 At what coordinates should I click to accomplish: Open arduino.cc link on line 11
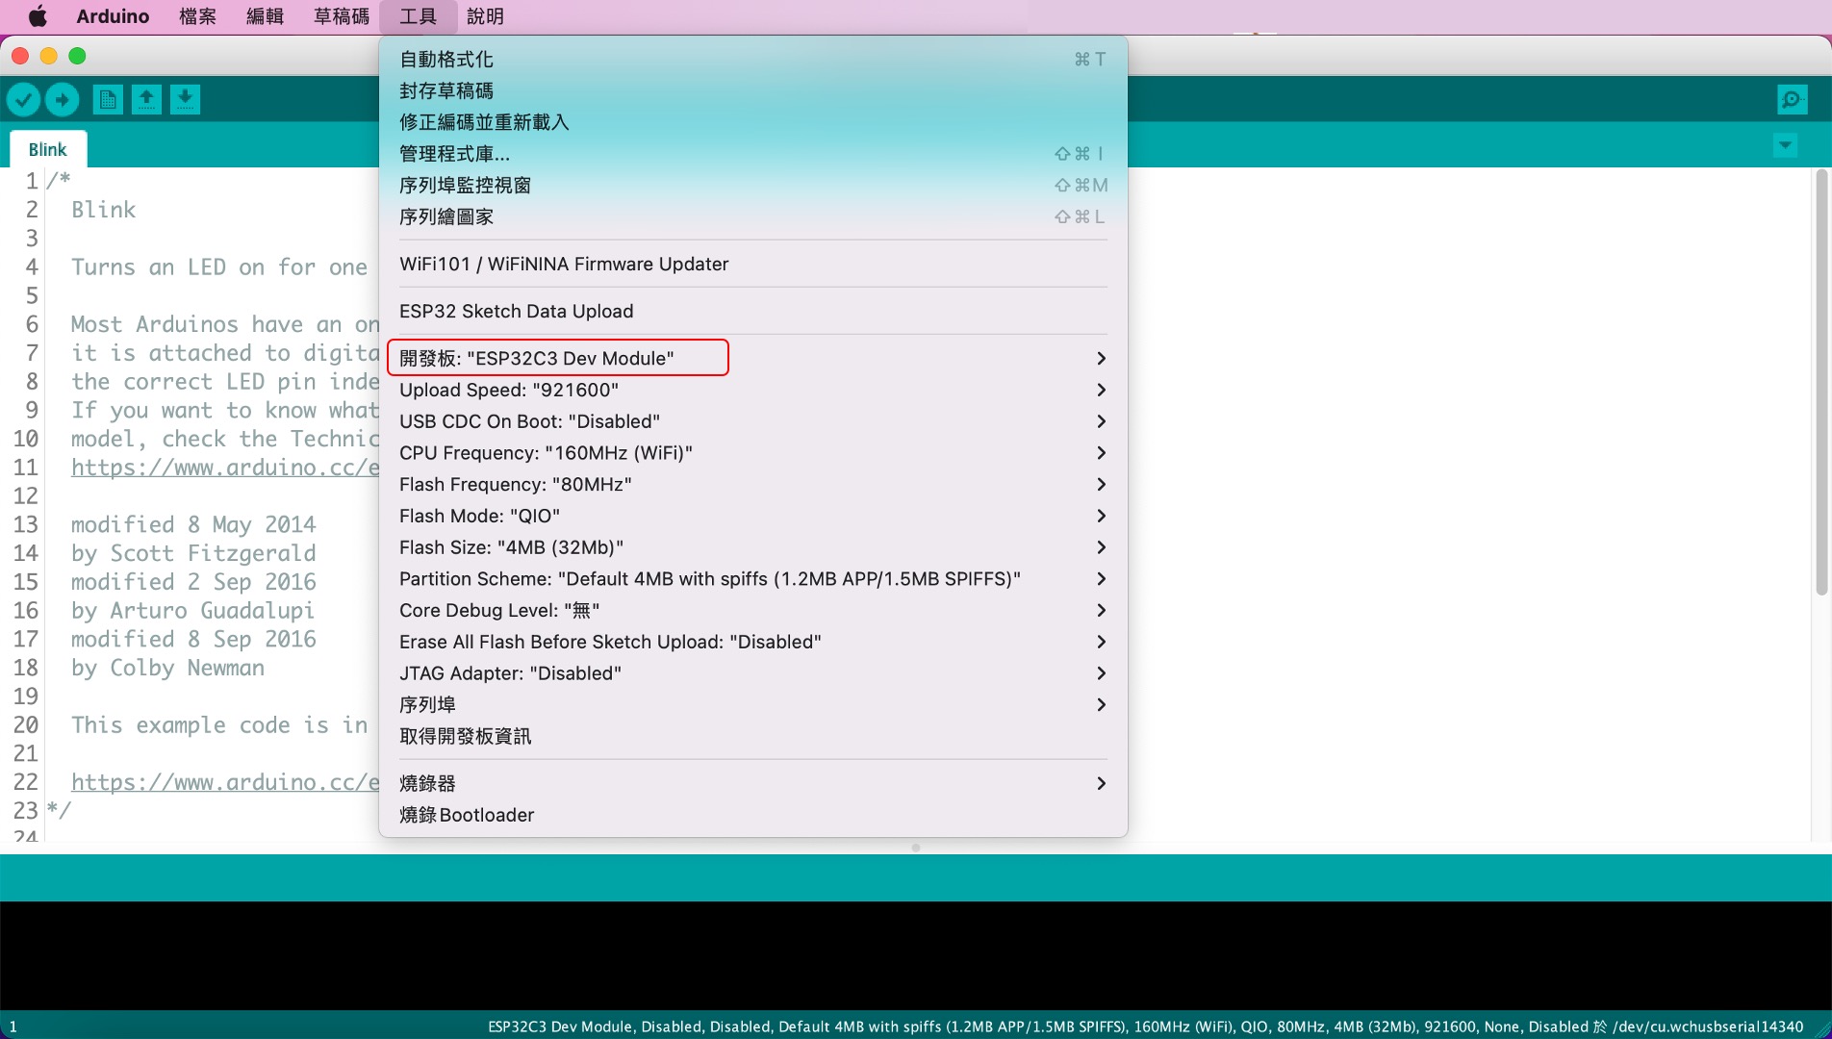coord(225,468)
